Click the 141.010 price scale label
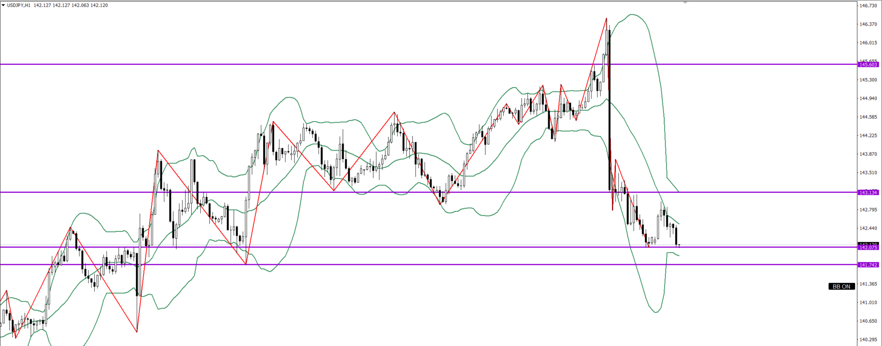Image resolution: width=882 pixels, height=346 pixels. 868,302
